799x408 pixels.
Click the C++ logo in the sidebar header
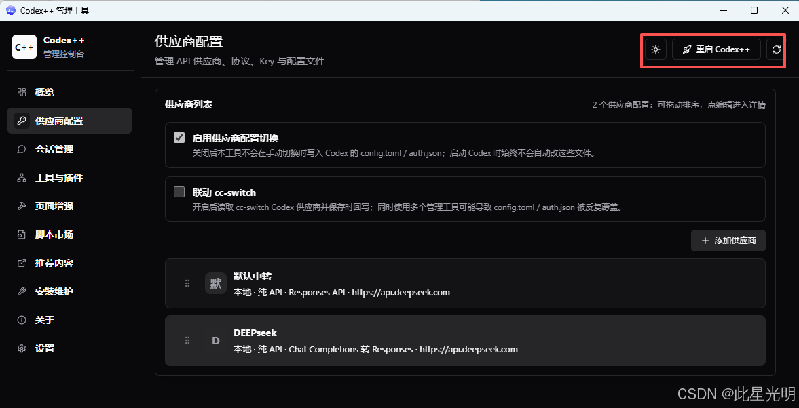pyautogui.click(x=24, y=47)
